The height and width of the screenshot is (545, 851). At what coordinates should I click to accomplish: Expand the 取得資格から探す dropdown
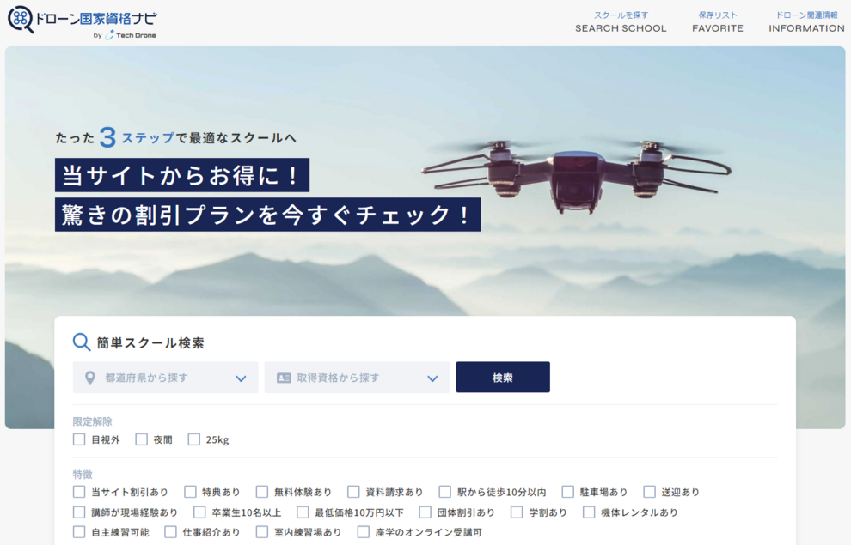[357, 378]
